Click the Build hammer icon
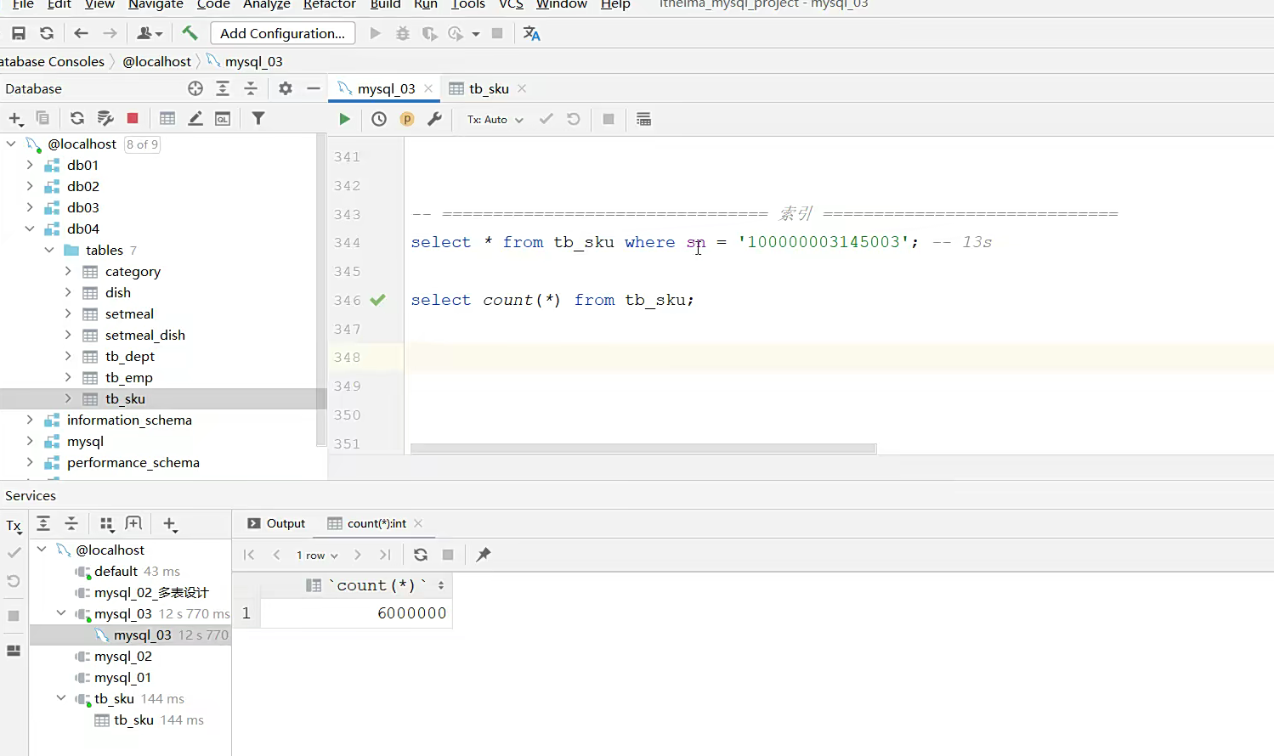Viewport: 1274px width, 756px height. (x=190, y=33)
